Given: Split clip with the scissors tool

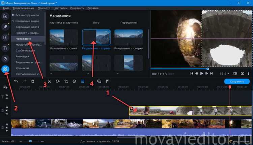Looking at the screenshot, I should 49,81.
